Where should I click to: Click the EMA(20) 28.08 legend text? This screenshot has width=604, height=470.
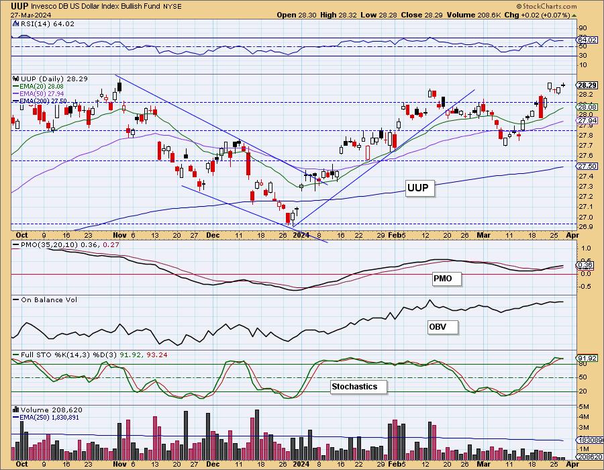42,87
